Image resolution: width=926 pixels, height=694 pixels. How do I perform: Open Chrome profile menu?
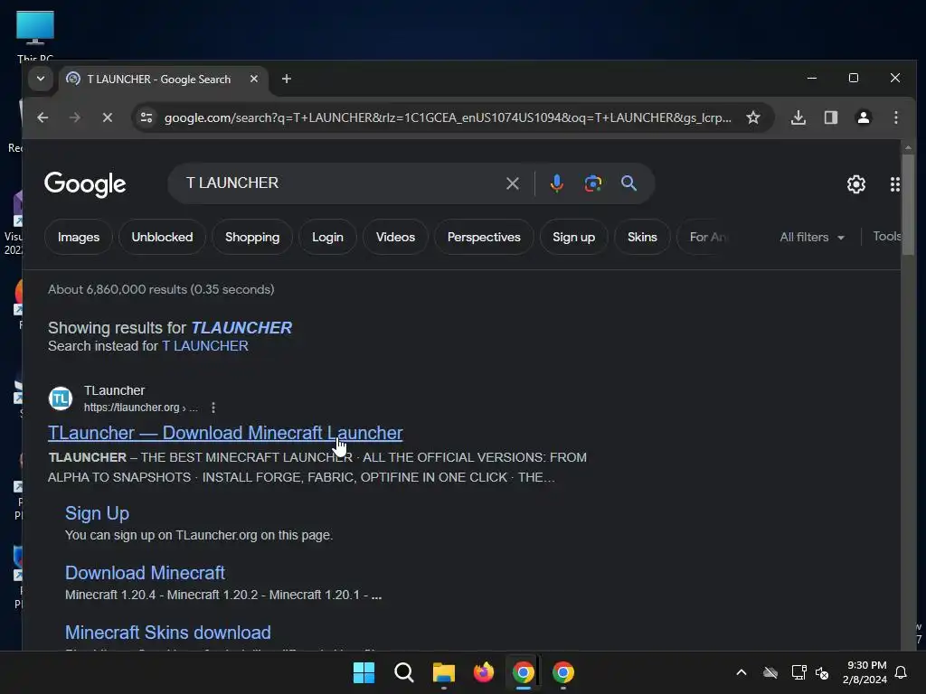pos(864,117)
